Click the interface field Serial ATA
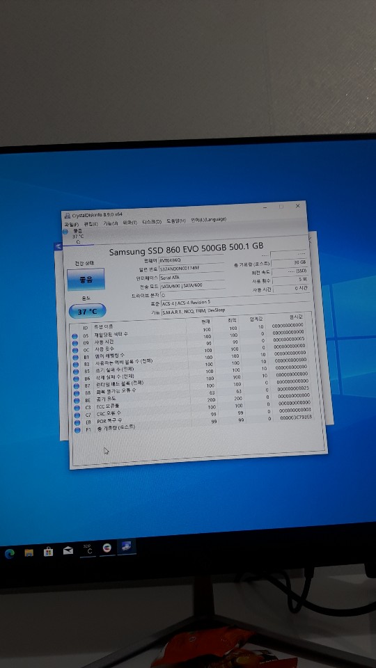This screenshot has height=668, width=376. pos(192,278)
